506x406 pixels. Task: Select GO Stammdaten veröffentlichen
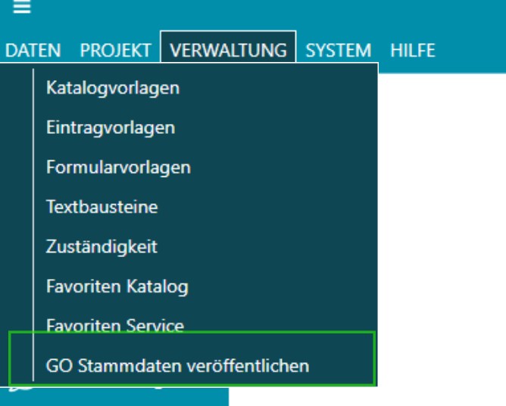[177, 366]
